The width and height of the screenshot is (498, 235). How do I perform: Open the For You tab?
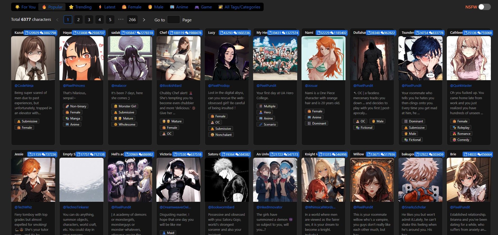click(25, 7)
